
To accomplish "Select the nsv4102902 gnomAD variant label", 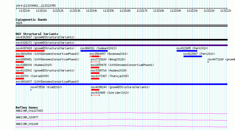I will point(45,70).
